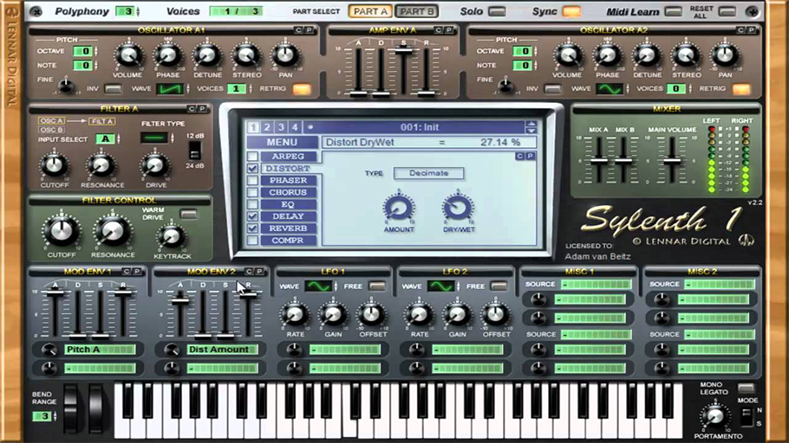Viewport: 789px width, 443px height.
Task: Click the Filter A filter type display
Action: coord(154,137)
